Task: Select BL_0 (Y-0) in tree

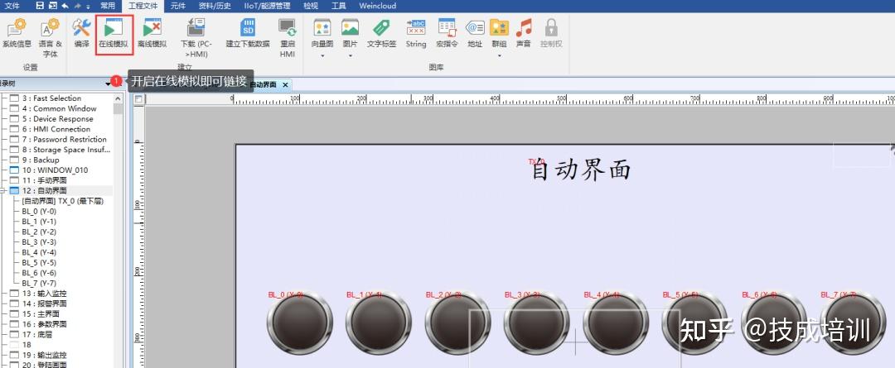Action: tap(39, 212)
